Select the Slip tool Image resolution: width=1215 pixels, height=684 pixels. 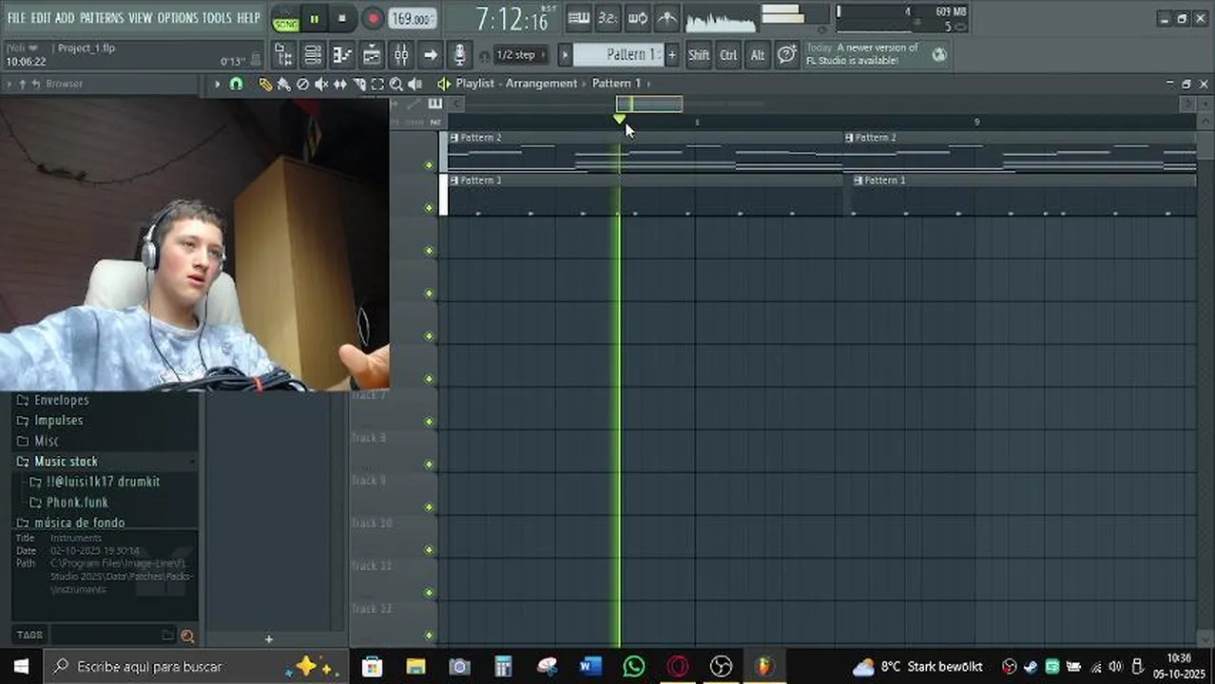[x=340, y=84]
